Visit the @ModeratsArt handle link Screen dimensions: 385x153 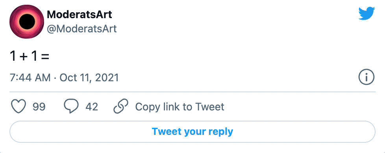click(82, 29)
